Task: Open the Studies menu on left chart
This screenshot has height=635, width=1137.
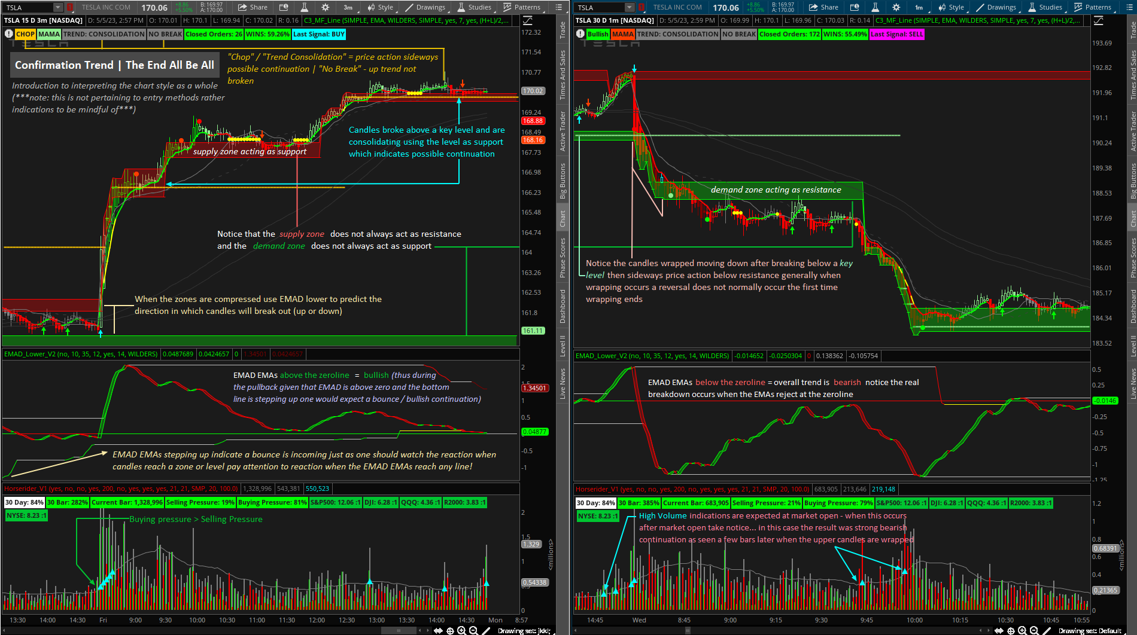Action: (474, 7)
